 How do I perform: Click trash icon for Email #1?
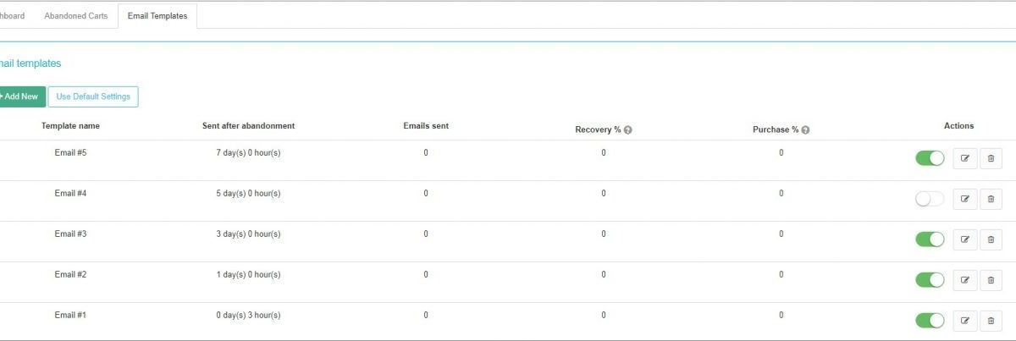coord(991,321)
